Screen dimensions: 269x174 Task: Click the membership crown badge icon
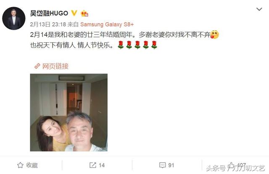tap(84, 13)
